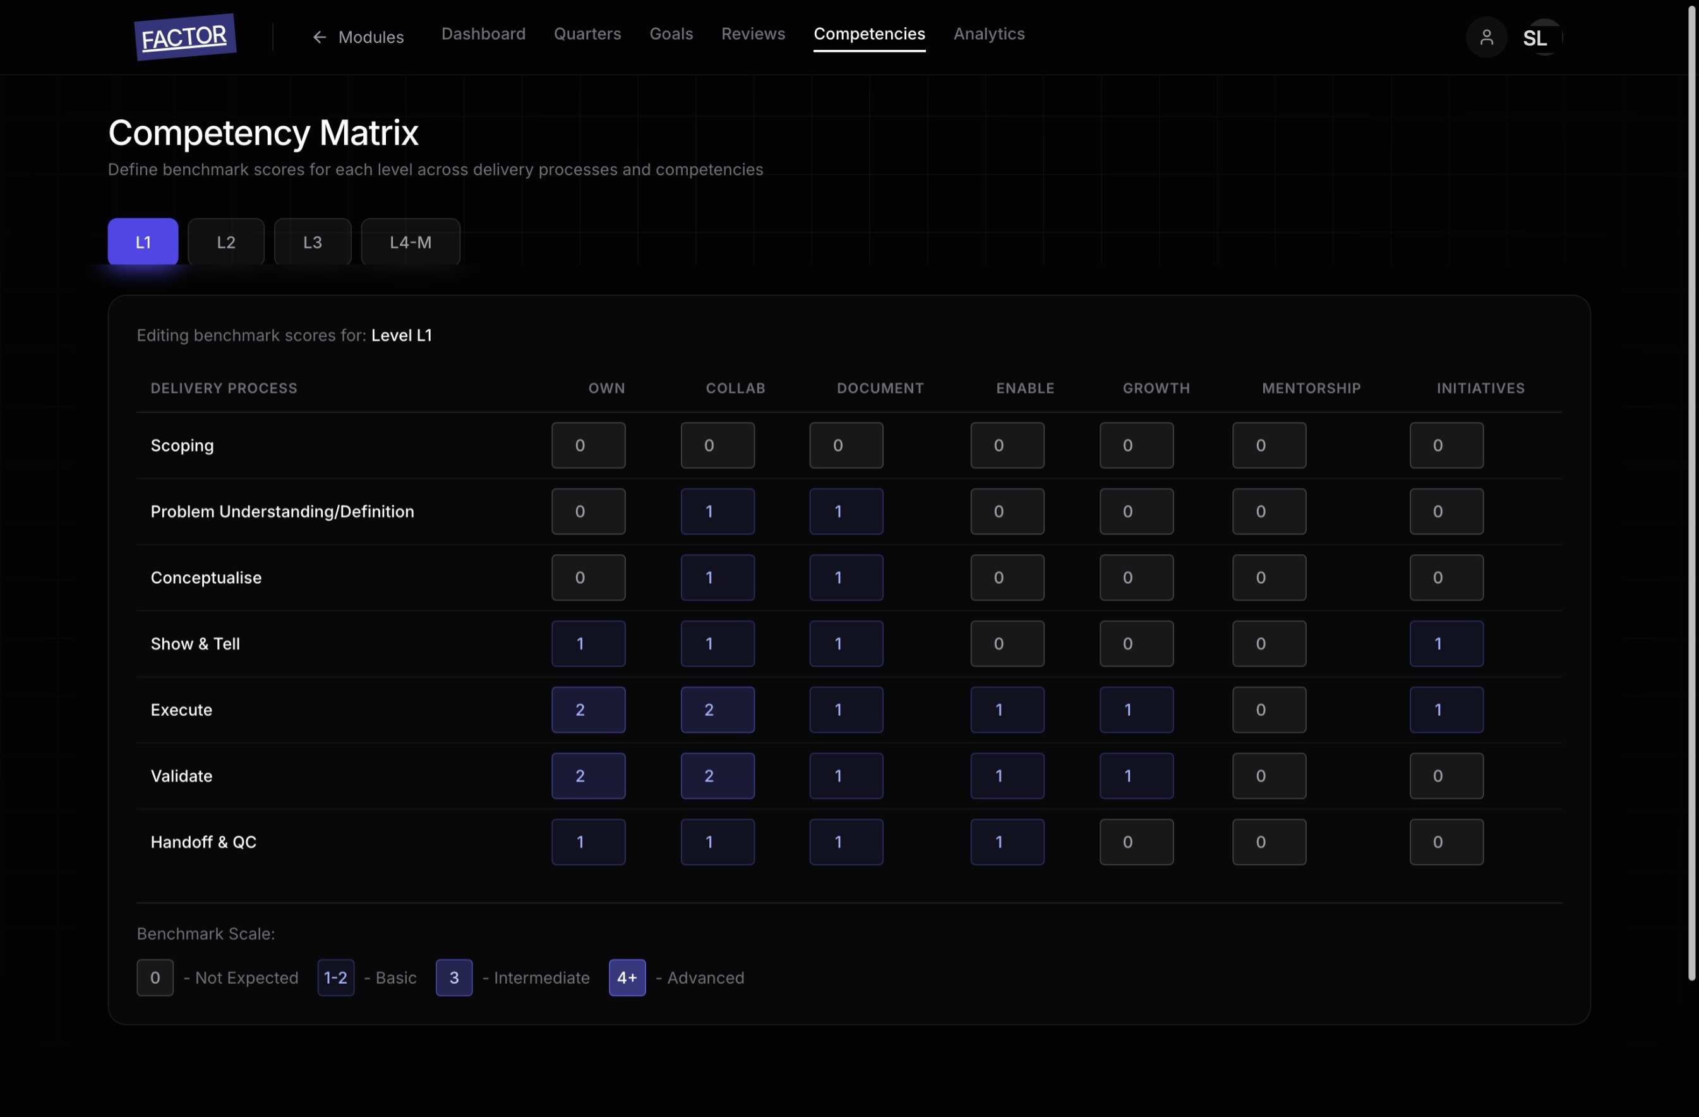The image size is (1699, 1117).
Task: Edit Scoping Document score field
Action: pos(846,445)
